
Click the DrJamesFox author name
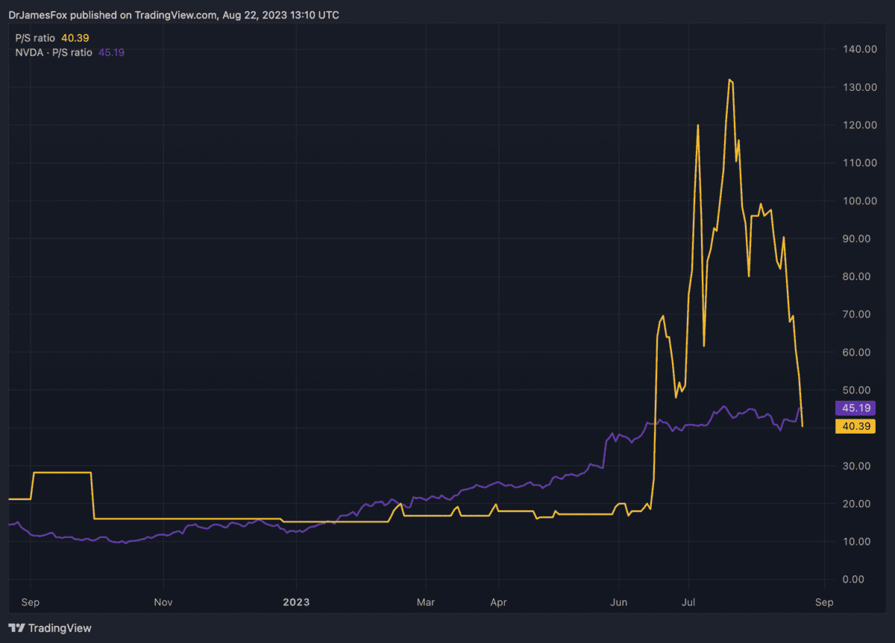(x=37, y=14)
